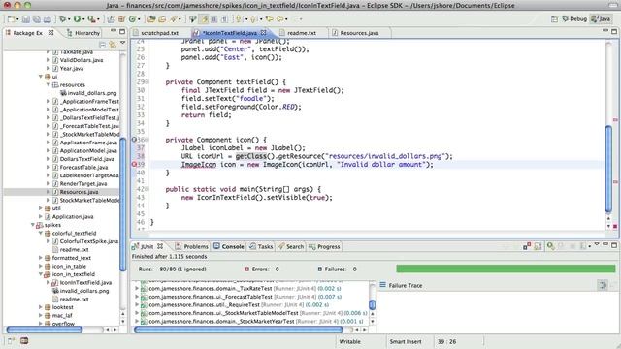Click the JUnit results horizontal scrollbar

(239, 330)
